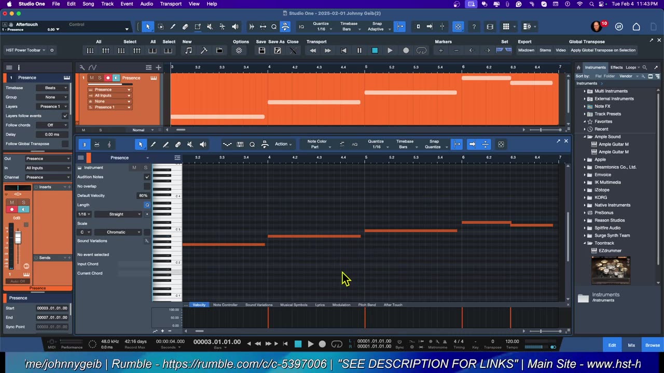Select the EZdrummer instrument

point(610,251)
